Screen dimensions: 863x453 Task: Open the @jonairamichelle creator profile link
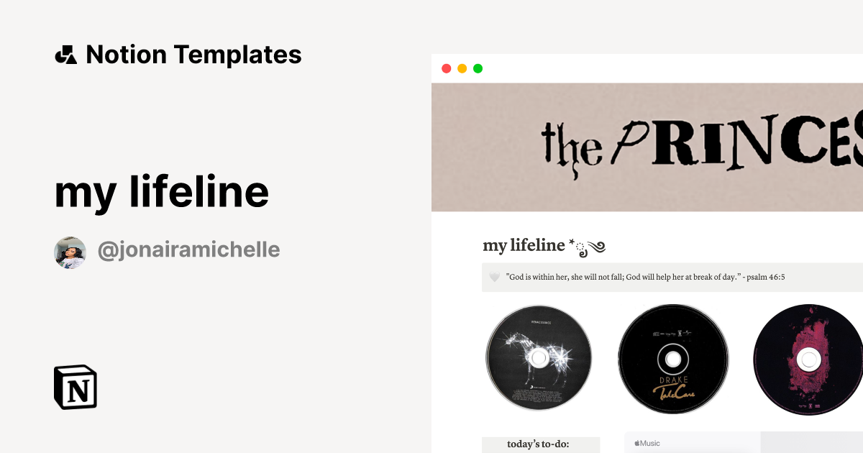click(x=188, y=250)
